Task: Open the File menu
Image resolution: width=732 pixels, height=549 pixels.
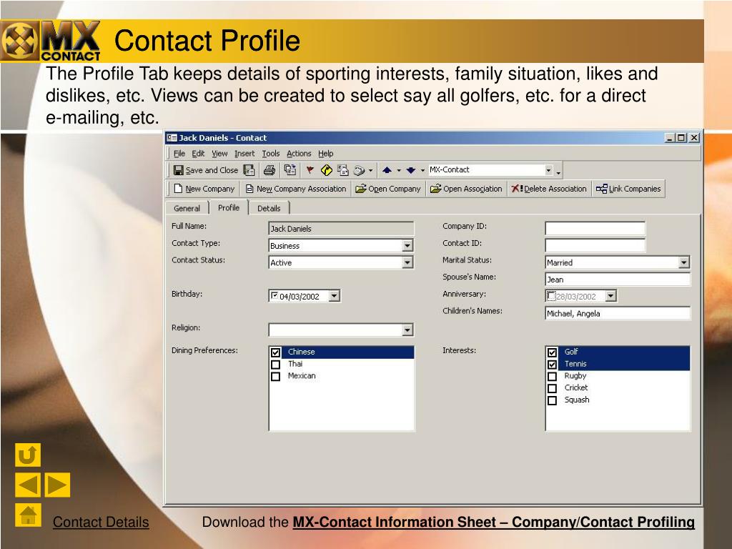Action: point(179,153)
